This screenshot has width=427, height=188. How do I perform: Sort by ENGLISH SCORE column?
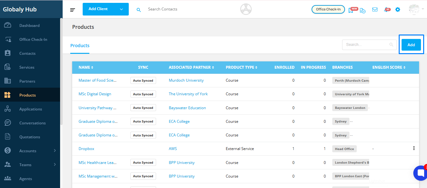tap(389, 67)
